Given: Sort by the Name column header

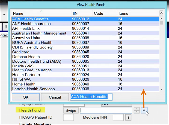Looking at the screenshot, I should tap(41, 13).
